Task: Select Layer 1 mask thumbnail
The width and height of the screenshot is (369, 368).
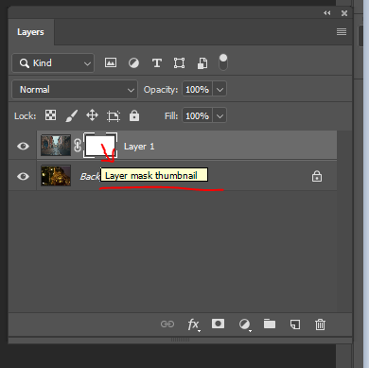Action: pyautogui.click(x=100, y=146)
